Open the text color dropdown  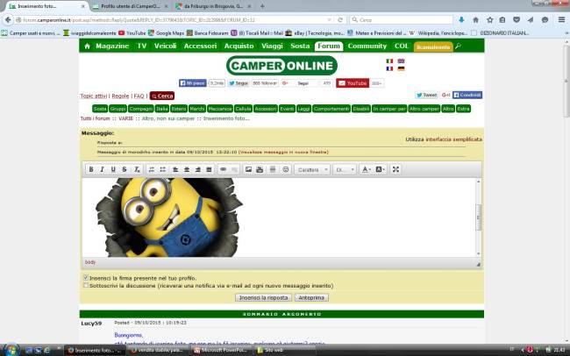click(x=367, y=169)
